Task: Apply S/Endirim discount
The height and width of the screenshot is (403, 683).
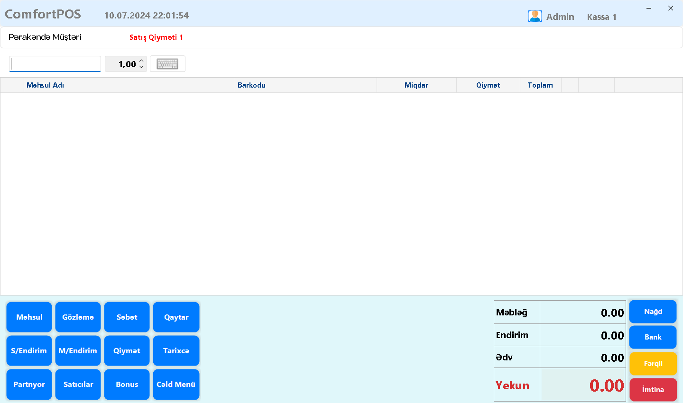Action: pos(29,351)
